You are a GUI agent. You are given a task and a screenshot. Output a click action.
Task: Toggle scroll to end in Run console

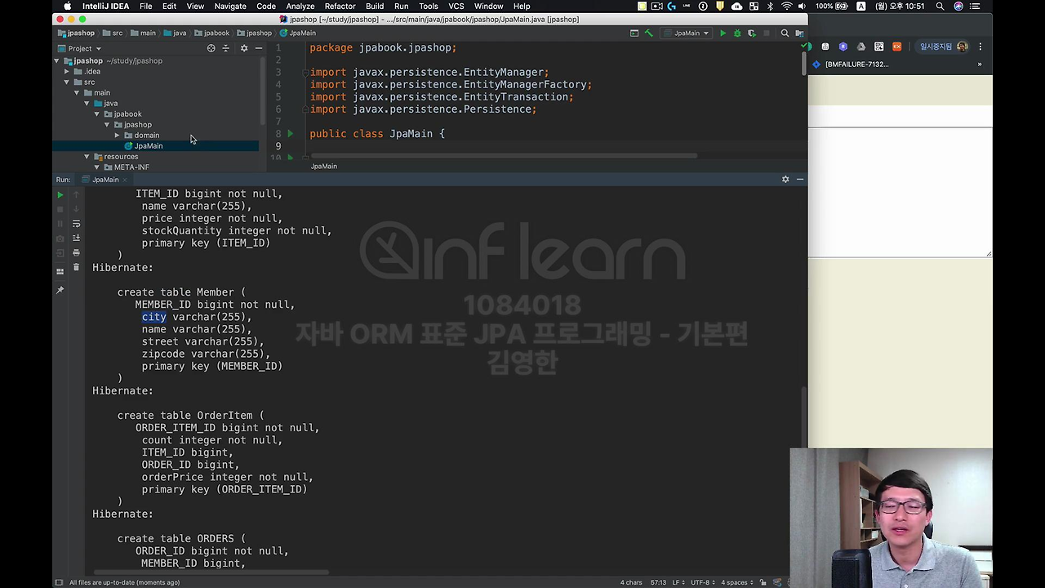[x=76, y=238]
